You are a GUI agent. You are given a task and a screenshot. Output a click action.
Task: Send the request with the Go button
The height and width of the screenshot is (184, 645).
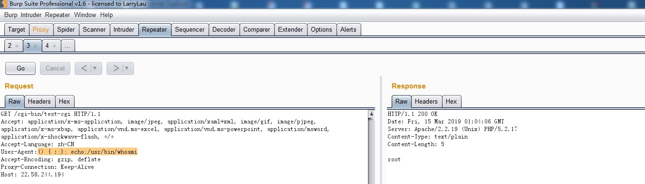pyautogui.click(x=20, y=68)
